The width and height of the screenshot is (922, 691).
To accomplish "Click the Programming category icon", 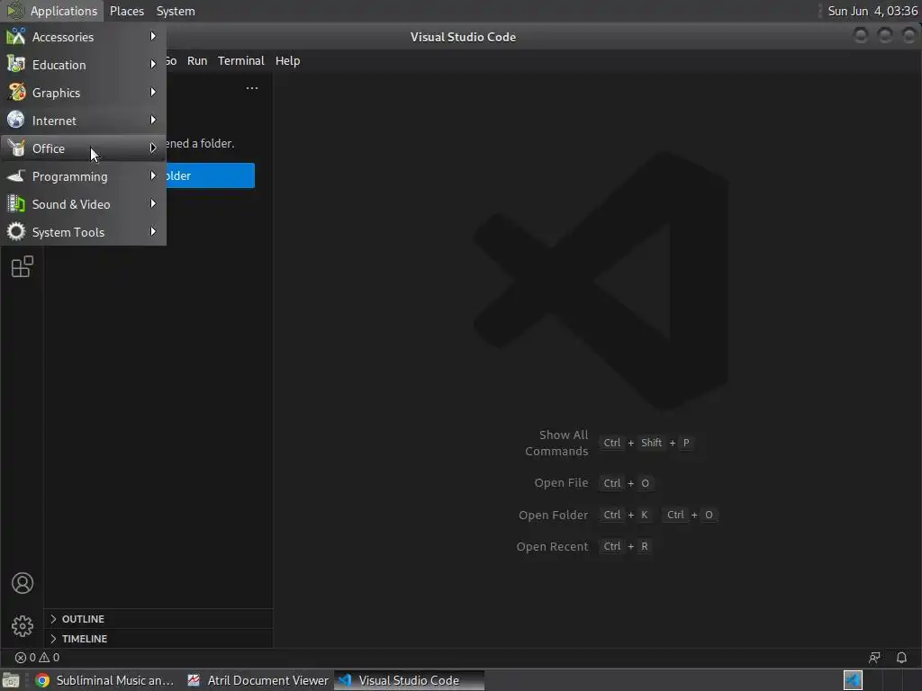I will pyautogui.click(x=16, y=175).
